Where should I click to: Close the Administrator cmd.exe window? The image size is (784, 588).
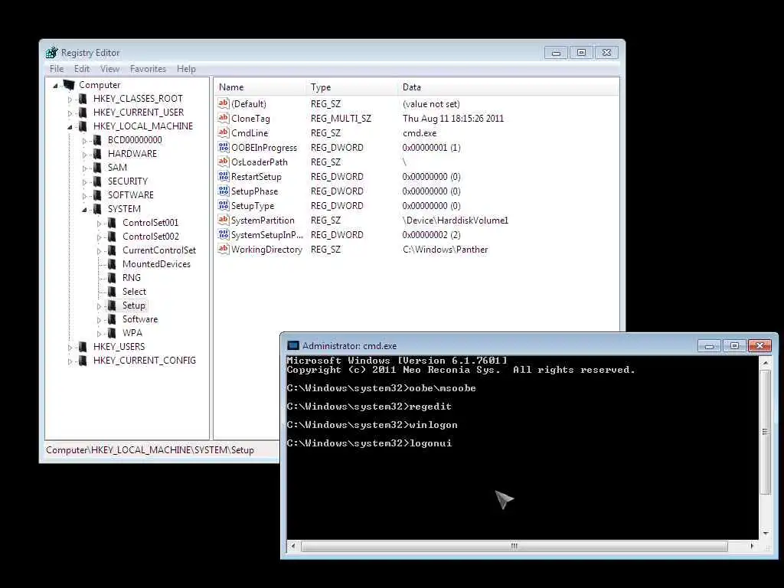[x=759, y=345]
